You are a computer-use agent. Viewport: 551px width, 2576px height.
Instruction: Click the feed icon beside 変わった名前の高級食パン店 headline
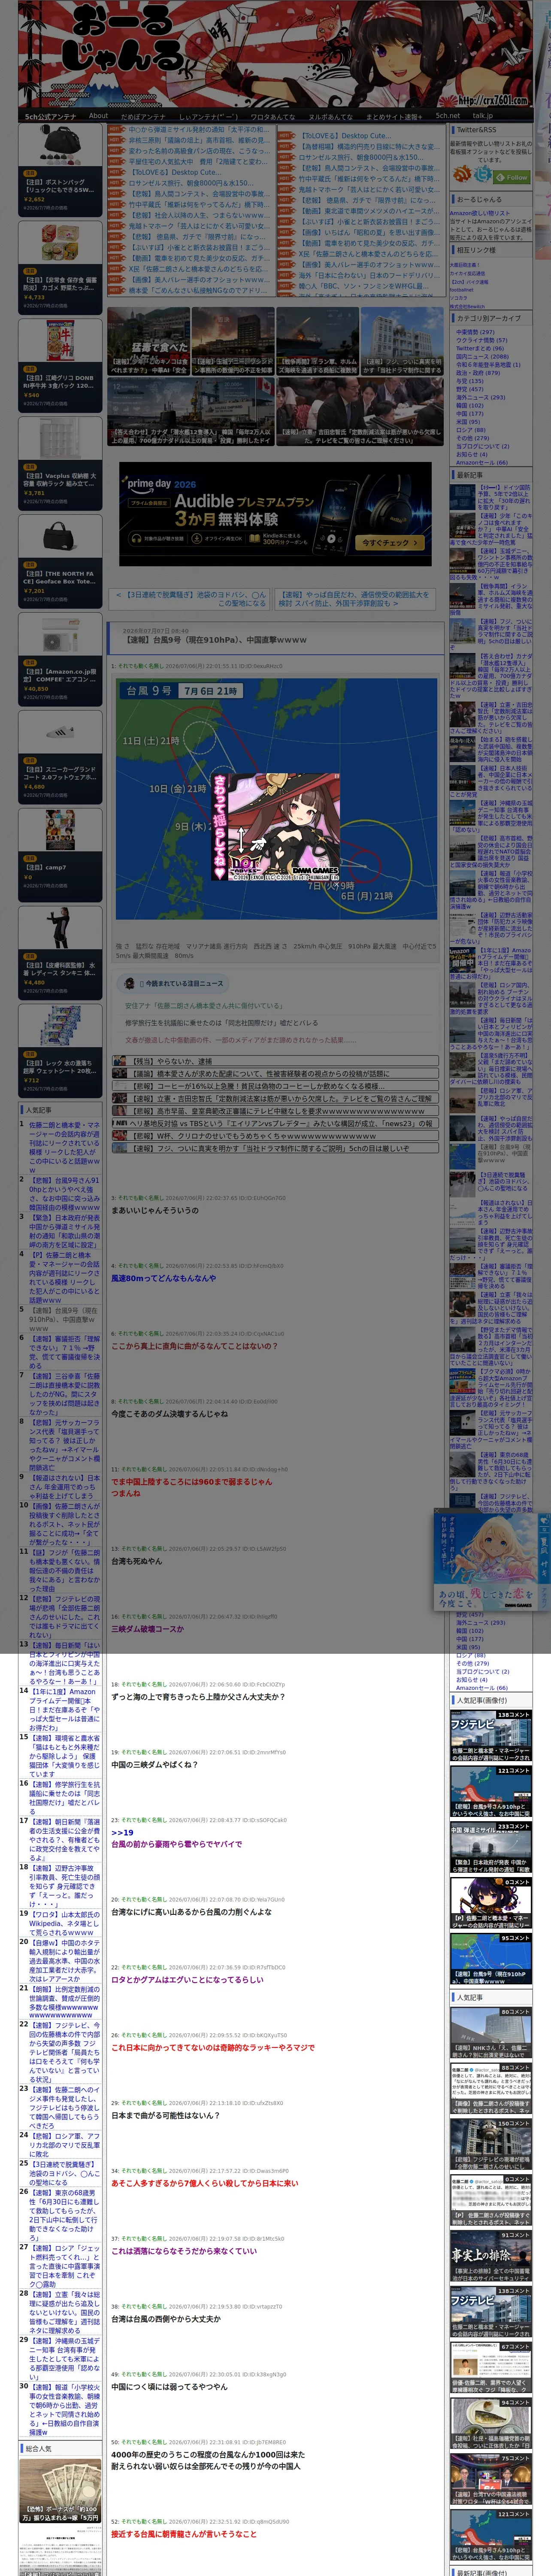pyautogui.click(x=117, y=151)
